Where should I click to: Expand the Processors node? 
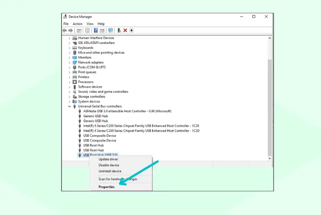[x=69, y=82]
